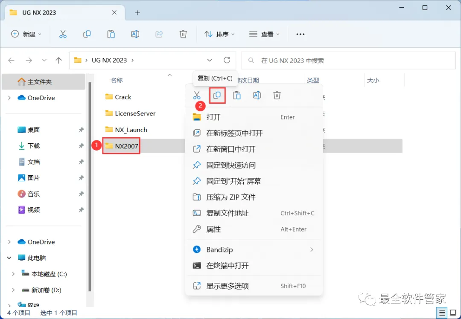Sort by the 大小 column header

click(x=373, y=80)
